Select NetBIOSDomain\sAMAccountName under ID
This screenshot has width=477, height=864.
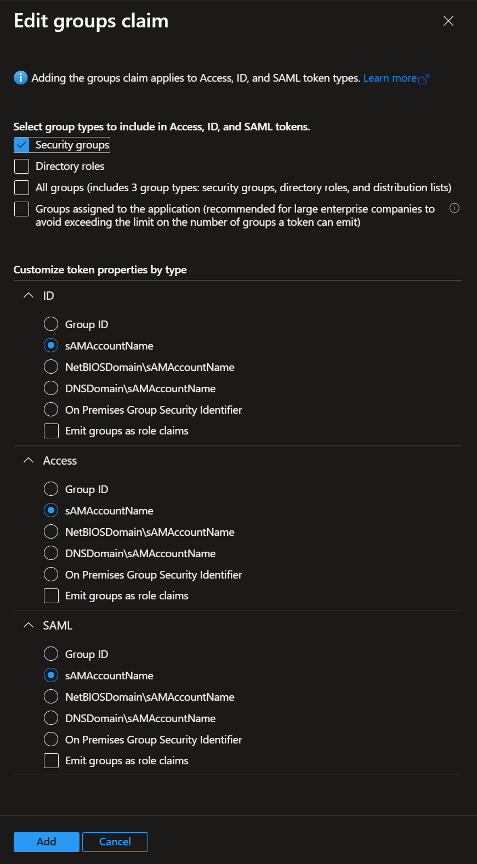[51, 367]
